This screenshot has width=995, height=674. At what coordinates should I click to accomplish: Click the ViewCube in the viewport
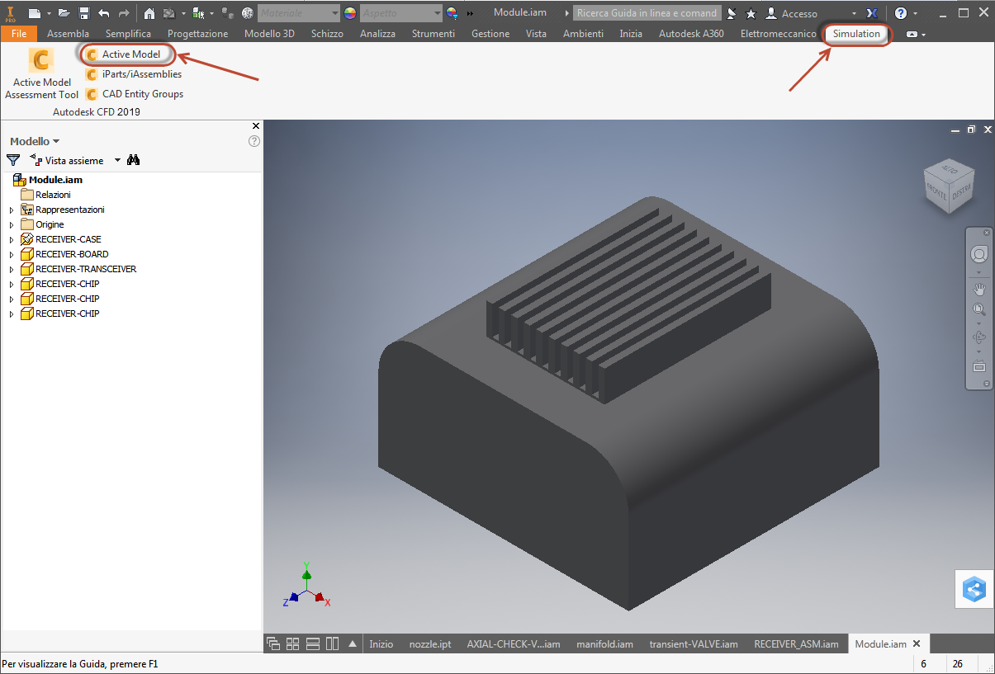[949, 185]
